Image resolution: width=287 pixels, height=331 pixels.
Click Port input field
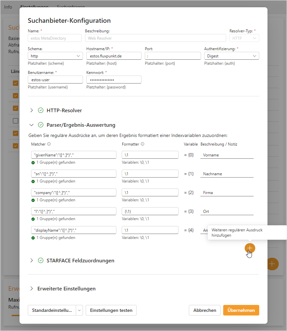(x=173, y=56)
